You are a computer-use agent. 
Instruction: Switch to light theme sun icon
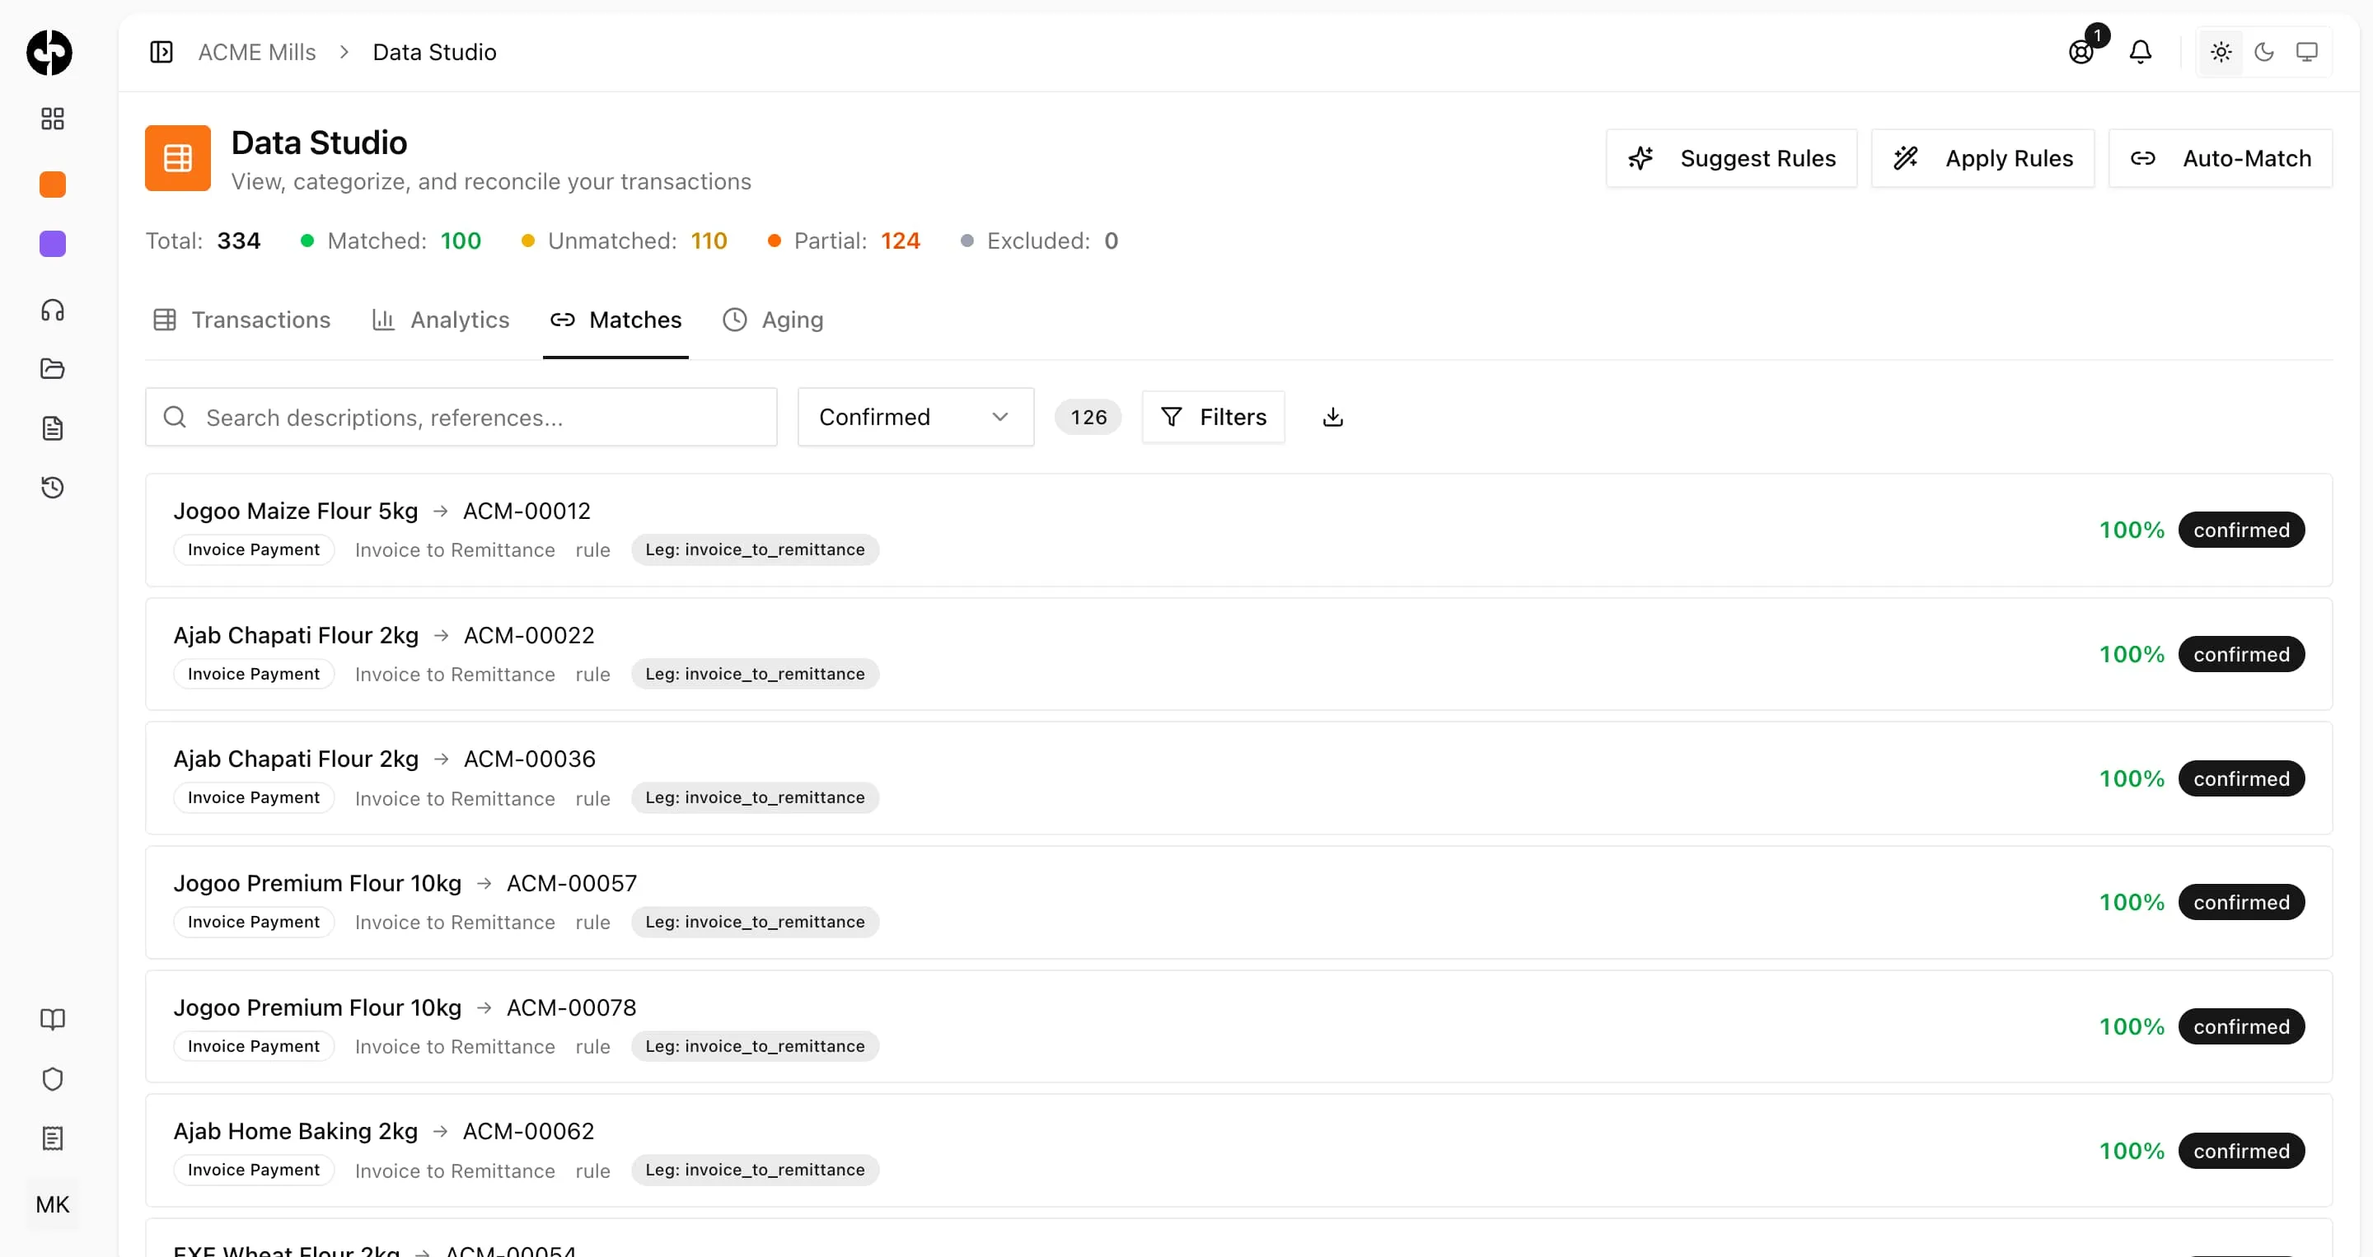tap(2221, 53)
